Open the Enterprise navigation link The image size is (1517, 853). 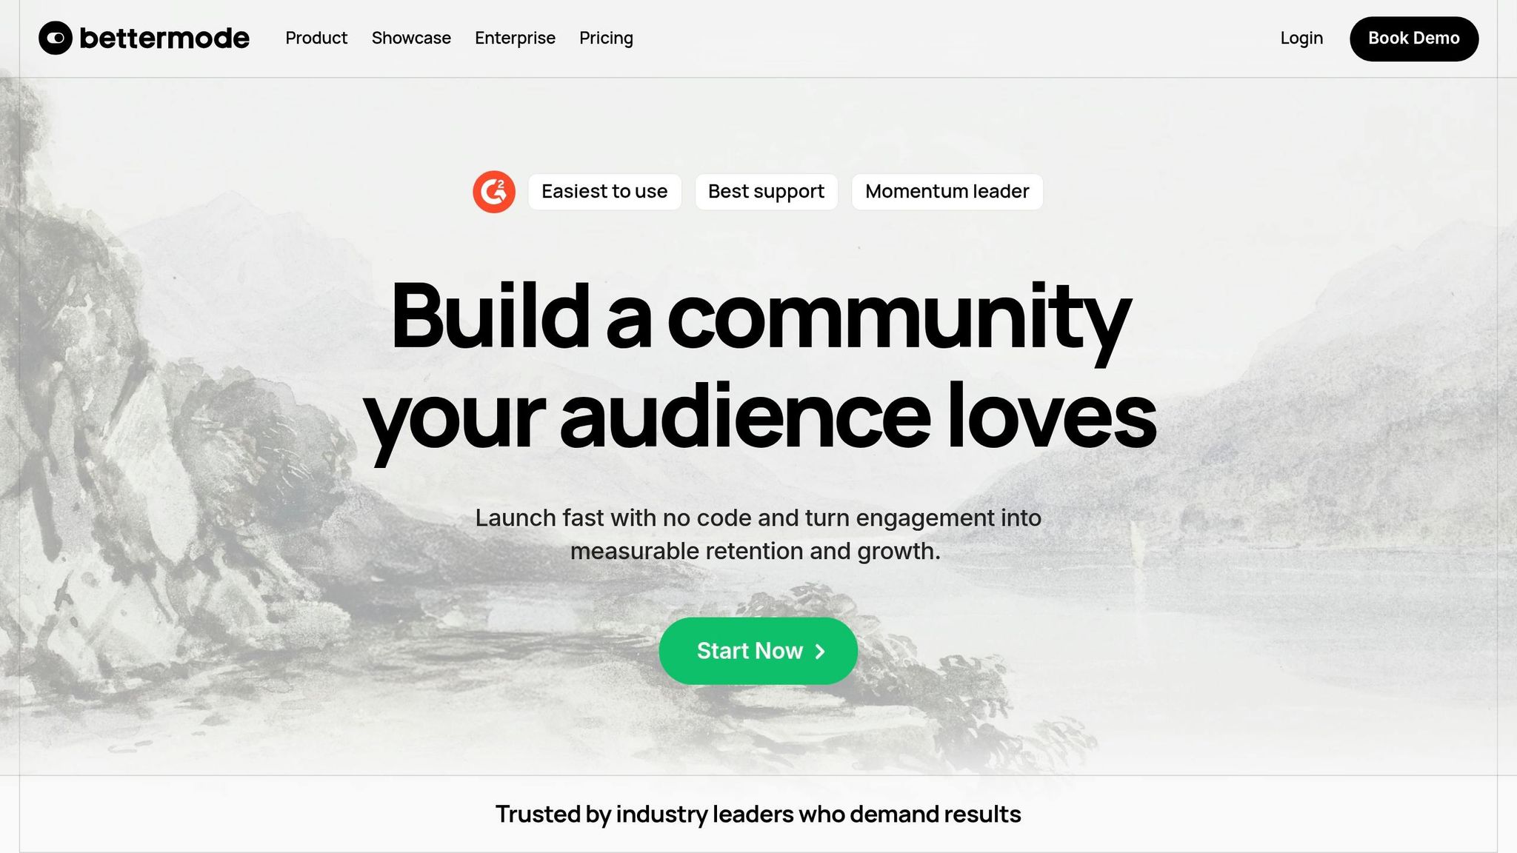click(515, 38)
